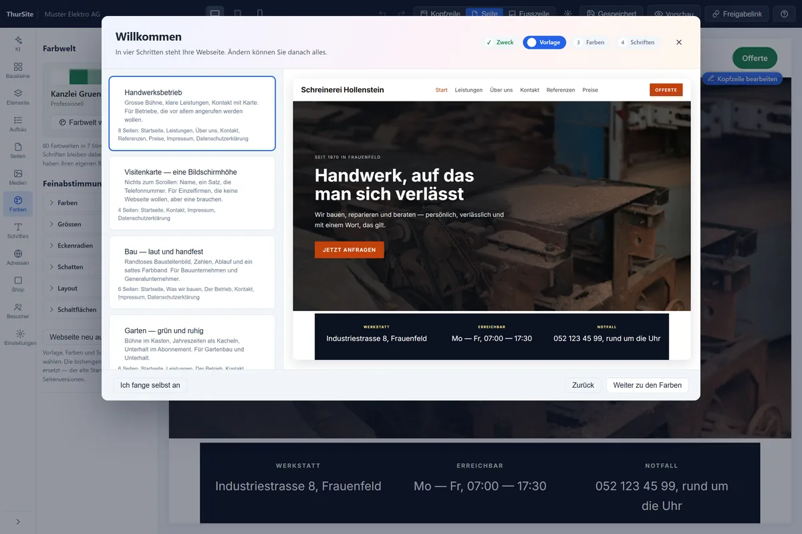
Task: Click orange OFFERTE button in preview
Action: click(666, 89)
